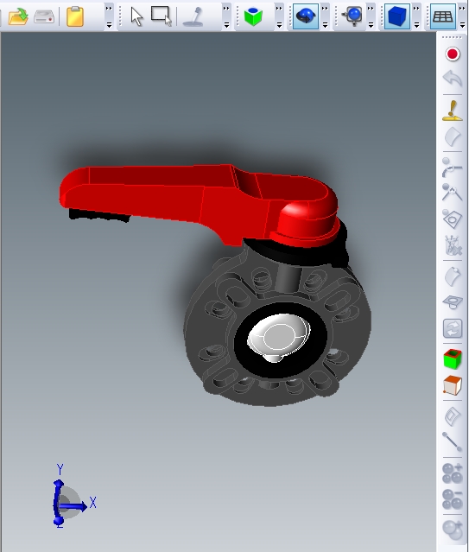Toggle the shaded blue cube display mode
469x552 pixels.
point(396,16)
